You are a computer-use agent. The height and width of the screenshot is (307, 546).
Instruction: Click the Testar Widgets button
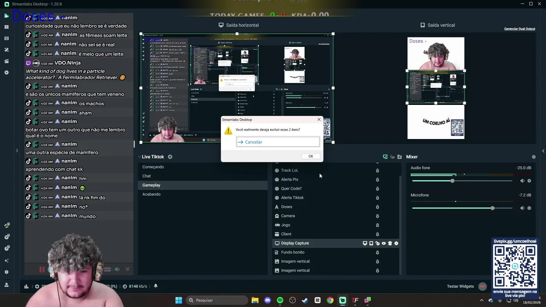pyautogui.click(x=460, y=286)
